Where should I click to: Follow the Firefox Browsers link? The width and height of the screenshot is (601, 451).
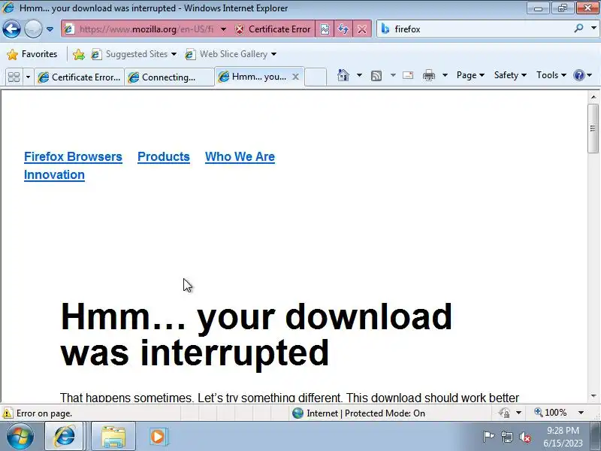73,156
